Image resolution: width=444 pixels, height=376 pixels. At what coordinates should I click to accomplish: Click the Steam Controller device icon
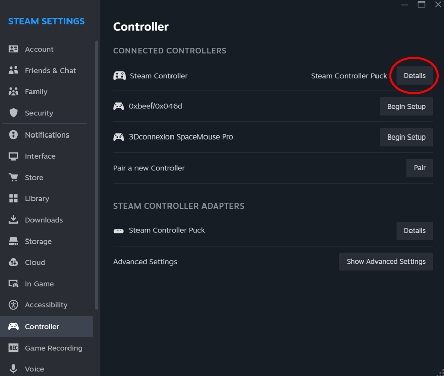(x=119, y=76)
